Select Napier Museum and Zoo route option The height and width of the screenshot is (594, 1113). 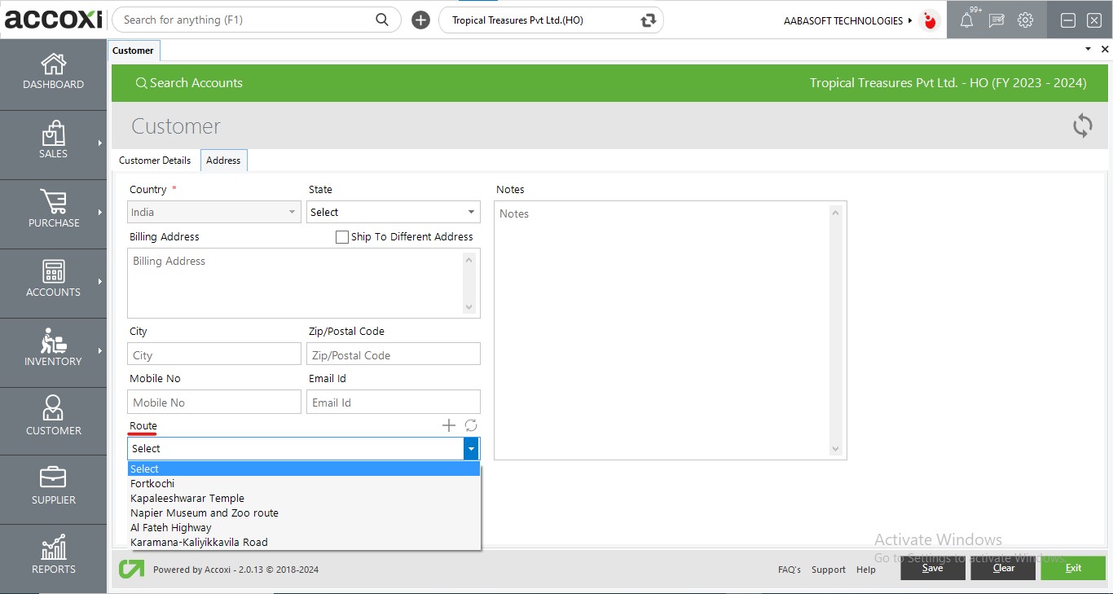[x=205, y=513]
